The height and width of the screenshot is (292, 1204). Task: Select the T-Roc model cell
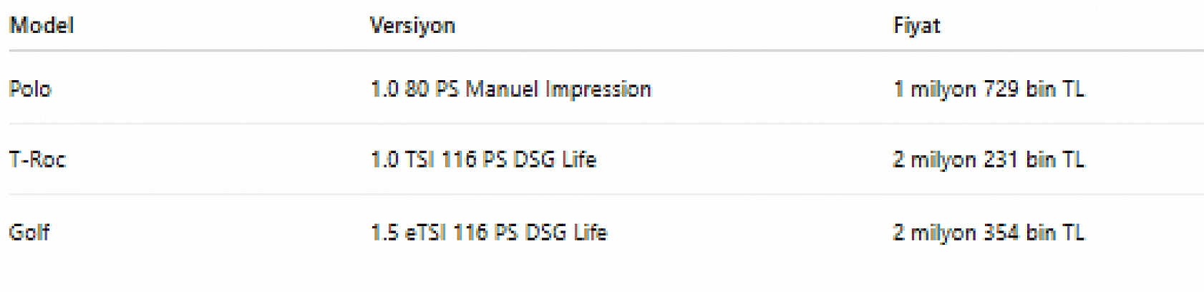[x=37, y=159]
